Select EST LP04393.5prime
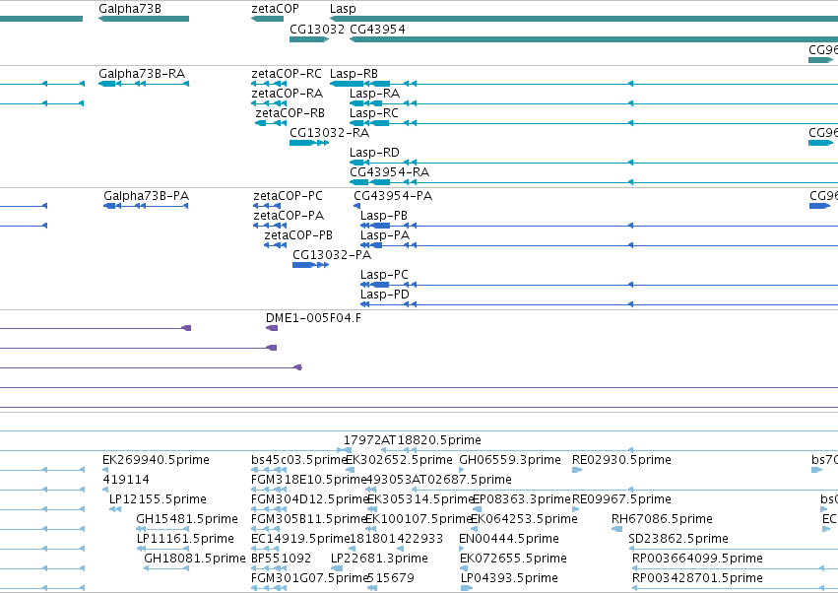 click(x=509, y=578)
